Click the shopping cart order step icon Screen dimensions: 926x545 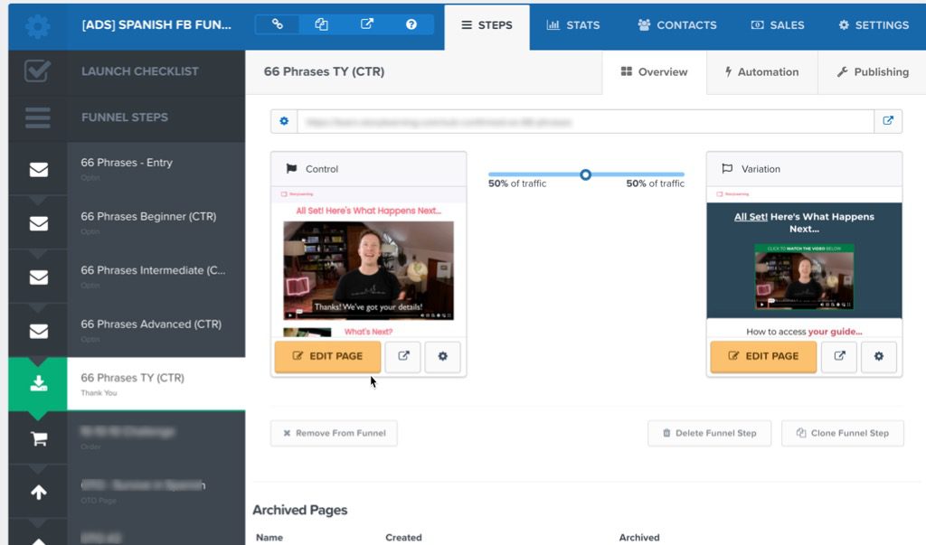(x=39, y=438)
